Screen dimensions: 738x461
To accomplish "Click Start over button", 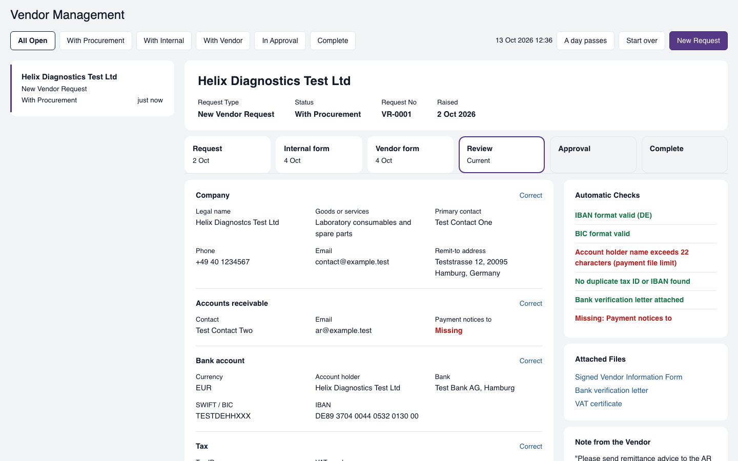I will 642,40.
